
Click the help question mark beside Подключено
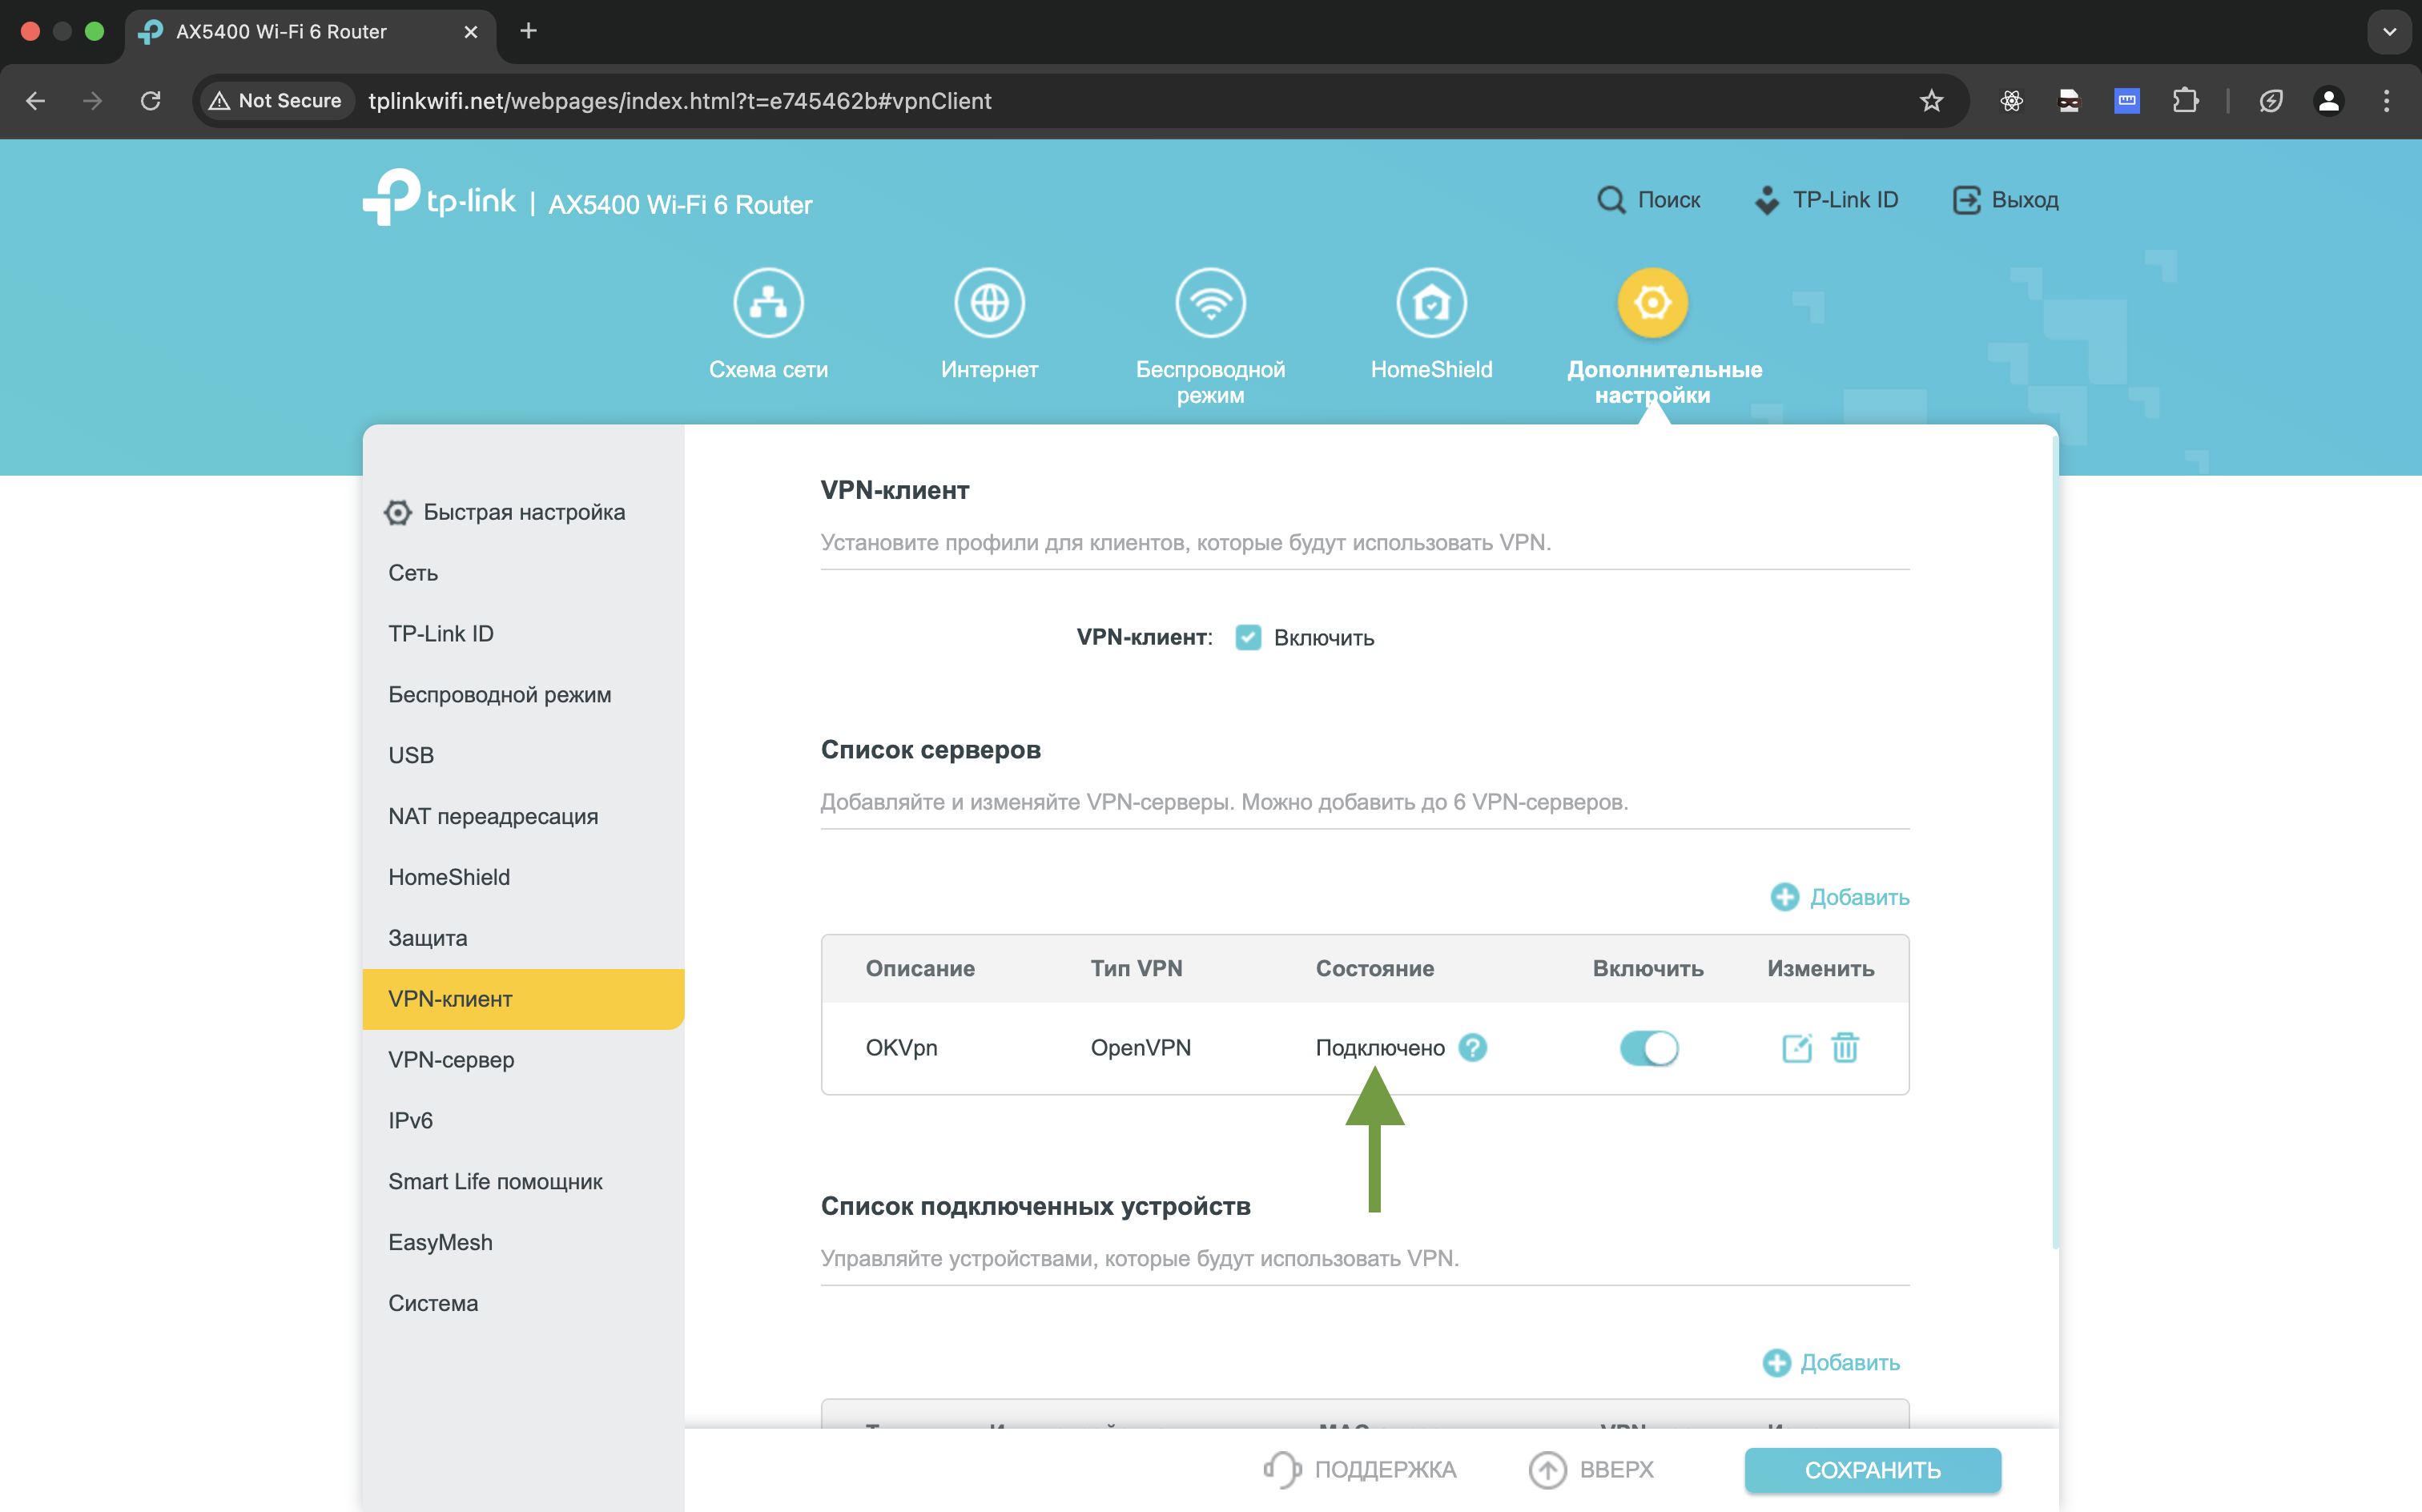pyautogui.click(x=1472, y=1047)
